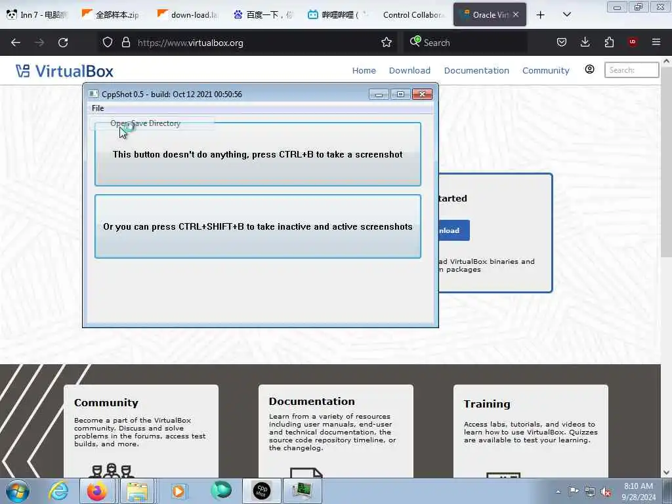Open the Download nav link
Viewport: 672px width, 504px height.
point(409,70)
